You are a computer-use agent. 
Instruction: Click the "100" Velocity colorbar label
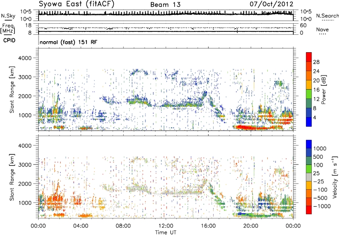pos(319,165)
